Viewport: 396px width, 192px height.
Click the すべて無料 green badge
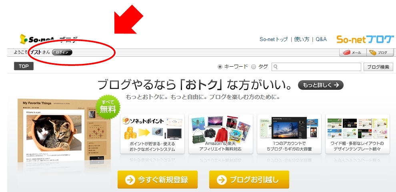108,107
